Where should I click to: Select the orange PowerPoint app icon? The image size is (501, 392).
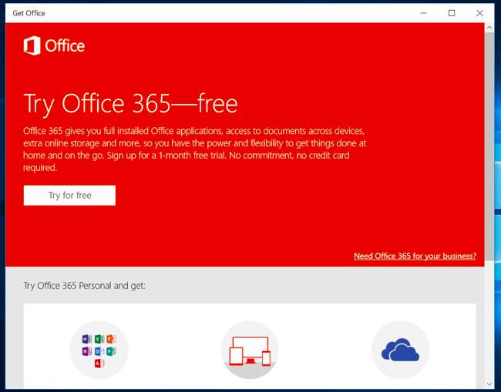[110, 339]
